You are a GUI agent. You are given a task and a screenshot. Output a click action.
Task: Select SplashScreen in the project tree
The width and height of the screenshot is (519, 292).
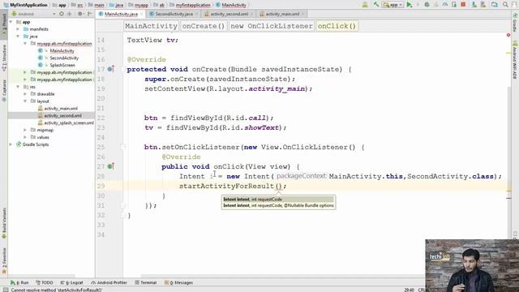[62, 65]
